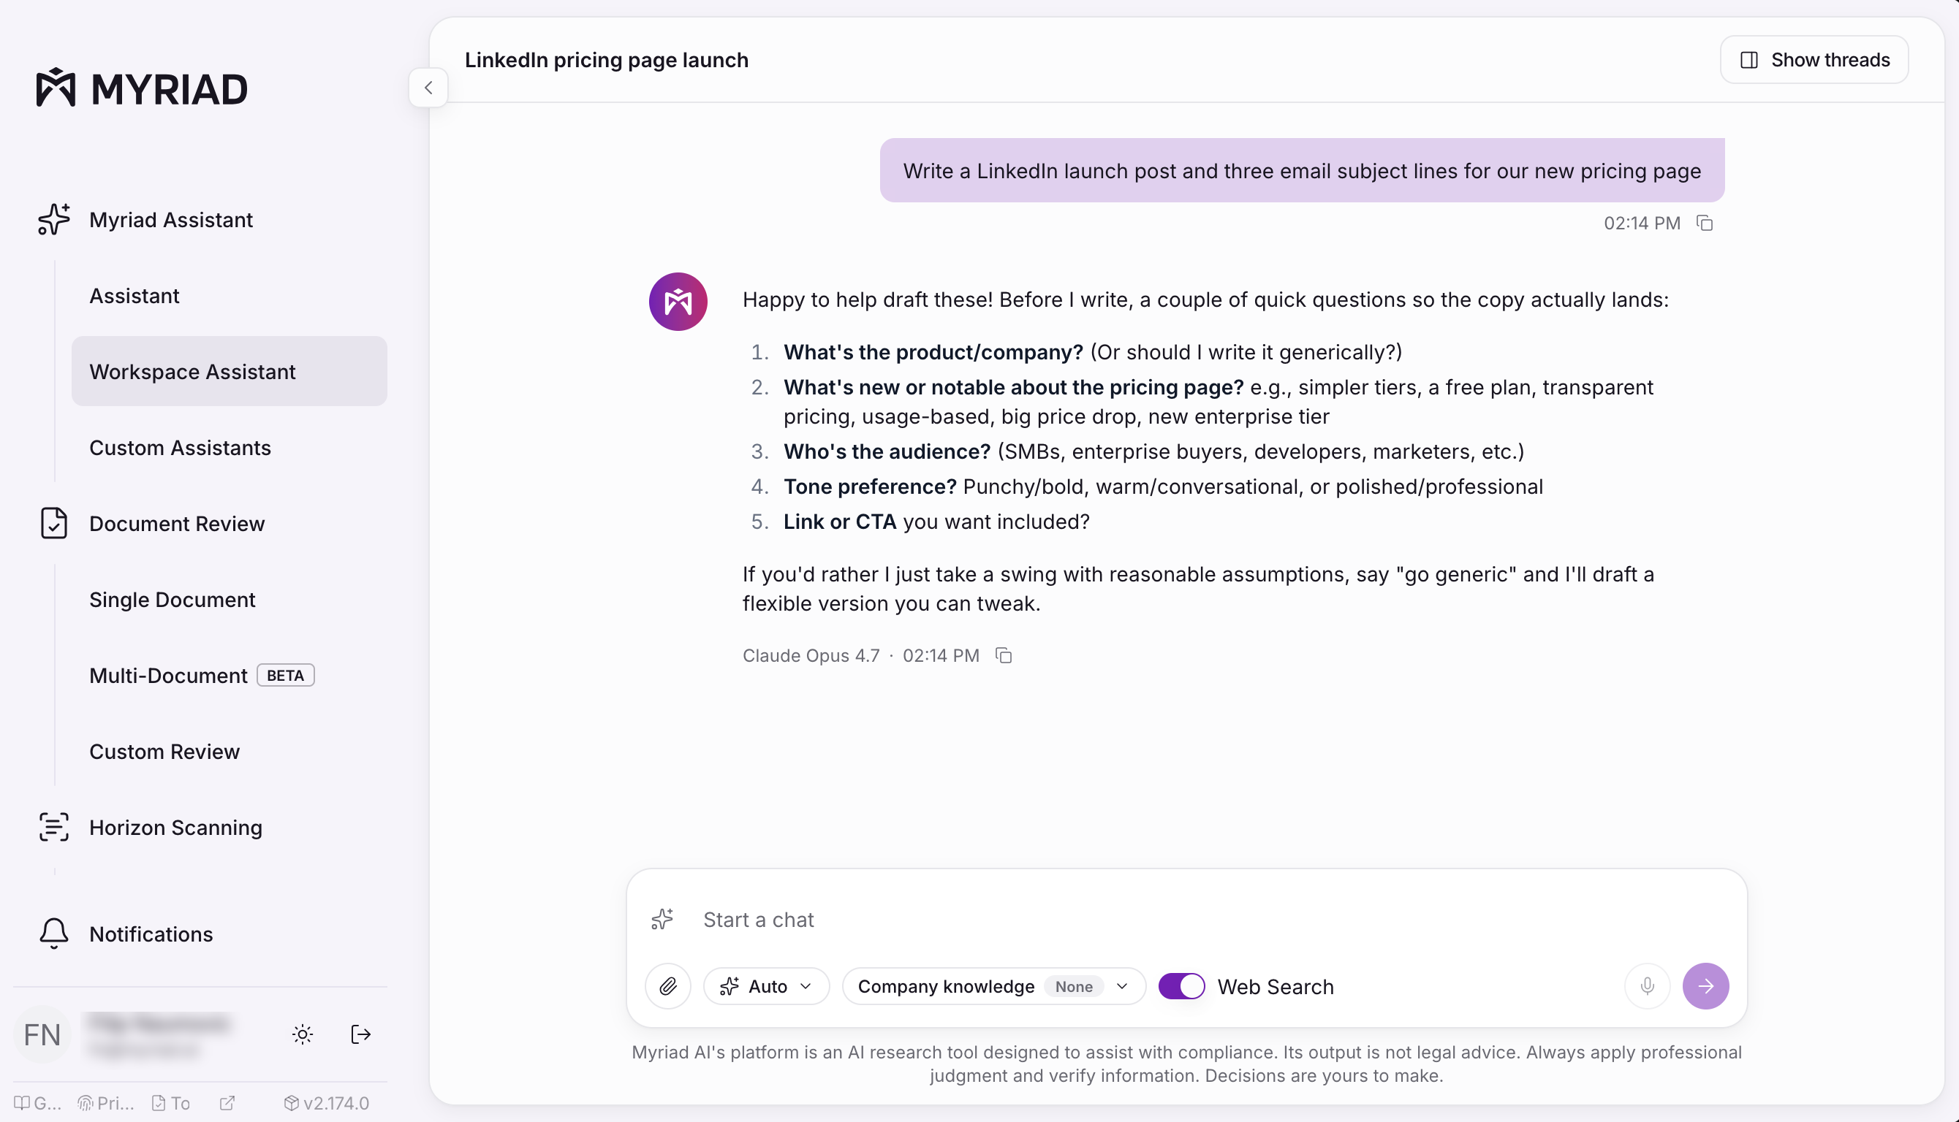The height and width of the screenshot is (1122, 1959).
Task: Click the chat title LinkedIn pricing page launch
Action: click(607, 60)
